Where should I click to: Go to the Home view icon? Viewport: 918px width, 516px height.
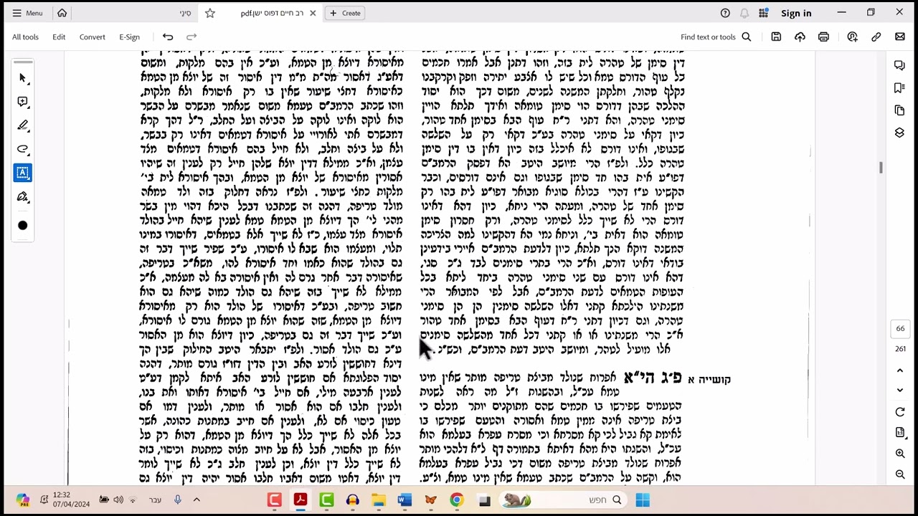[x=62, y=13]
